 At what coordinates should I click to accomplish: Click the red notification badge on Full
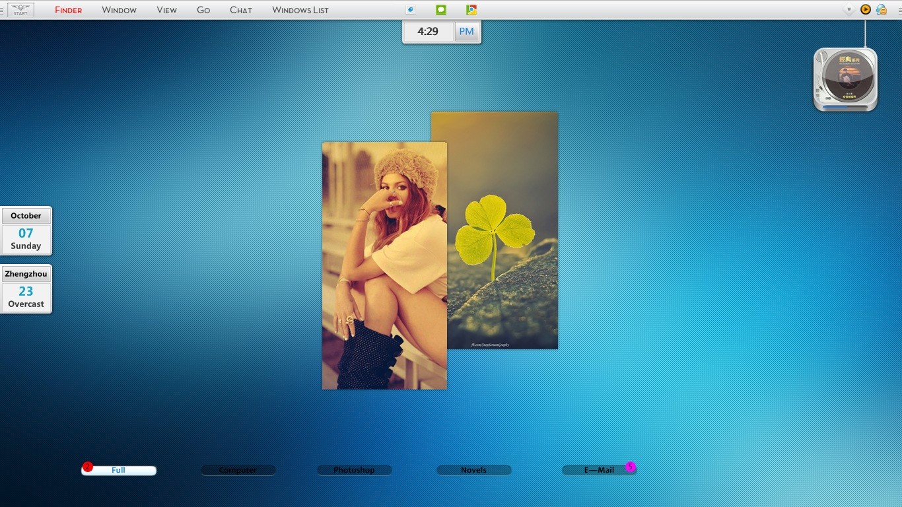point(87,467)
